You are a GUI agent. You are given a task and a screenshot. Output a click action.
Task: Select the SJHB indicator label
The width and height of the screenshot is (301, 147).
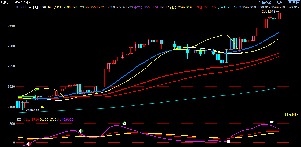[x=23, y=7]
